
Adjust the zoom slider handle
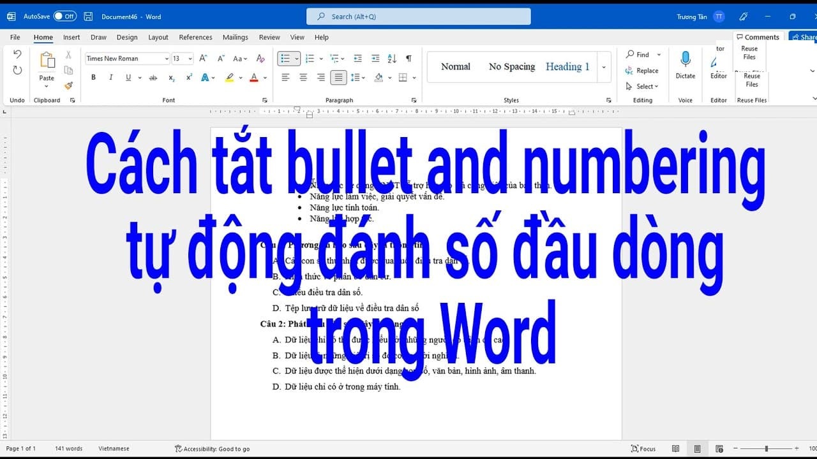766,449
